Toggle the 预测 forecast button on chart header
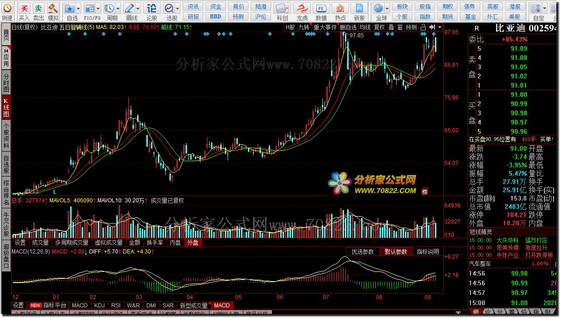 pyautogui.click(x=411, y=28)
